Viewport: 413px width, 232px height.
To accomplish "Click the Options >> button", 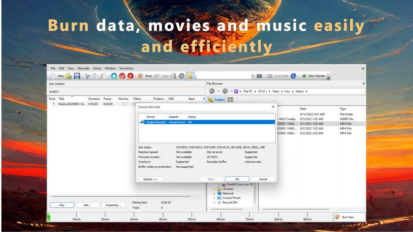I will (x=150, y=179).
